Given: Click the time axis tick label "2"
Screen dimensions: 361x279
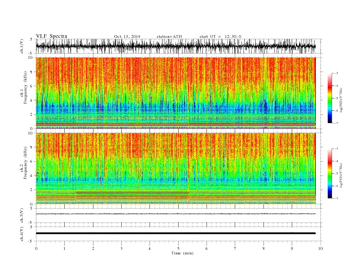Looking at the screenshot, I should tap(93, 248).
